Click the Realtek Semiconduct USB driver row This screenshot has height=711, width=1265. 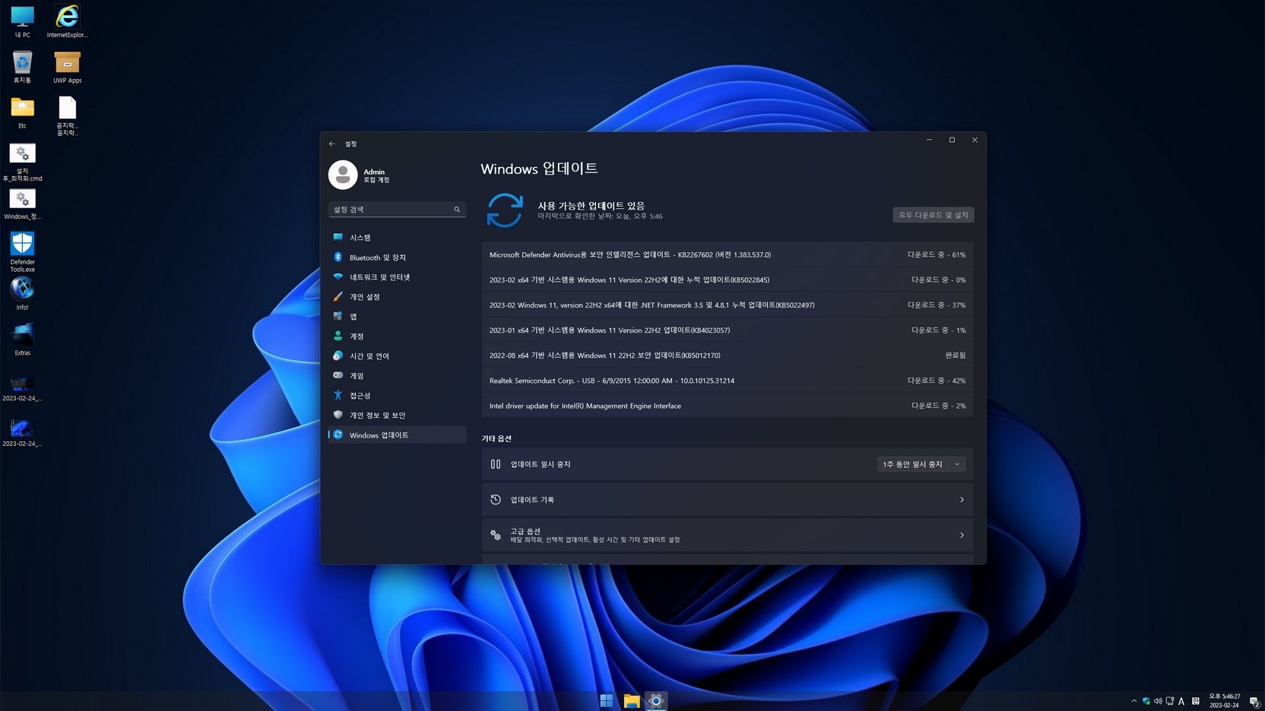pyautogui.click(x=728, y=380)
